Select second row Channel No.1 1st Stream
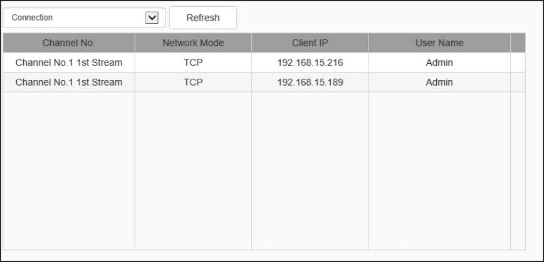This screenshot has height=262, width=544. click(68, 82)
